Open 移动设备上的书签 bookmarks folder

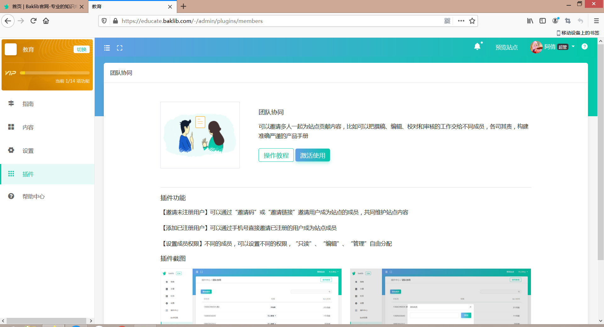pyautogui.click(x=578, y=33)
